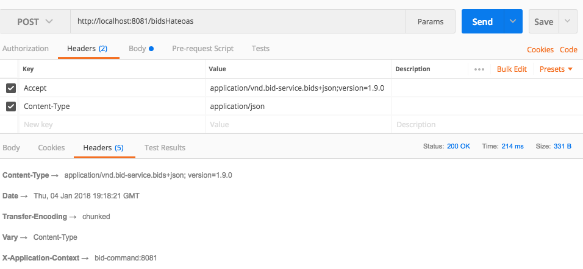Image resolution: width=583 pixels, height=269 pixels.
Task: Click the request URL field
Action: pos(238,21)
